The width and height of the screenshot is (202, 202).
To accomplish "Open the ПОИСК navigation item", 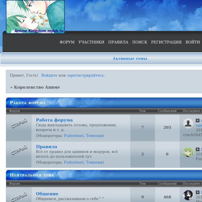I will tap(140, 42).
